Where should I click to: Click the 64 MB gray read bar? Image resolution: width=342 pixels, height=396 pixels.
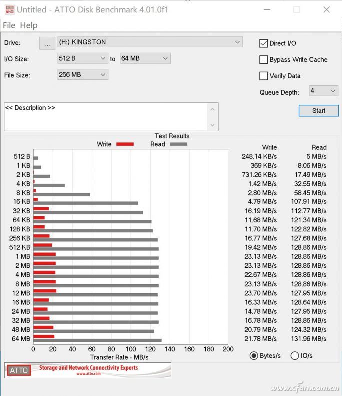(97, 340)
